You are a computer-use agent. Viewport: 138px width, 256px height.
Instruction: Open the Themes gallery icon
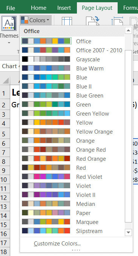9,23
